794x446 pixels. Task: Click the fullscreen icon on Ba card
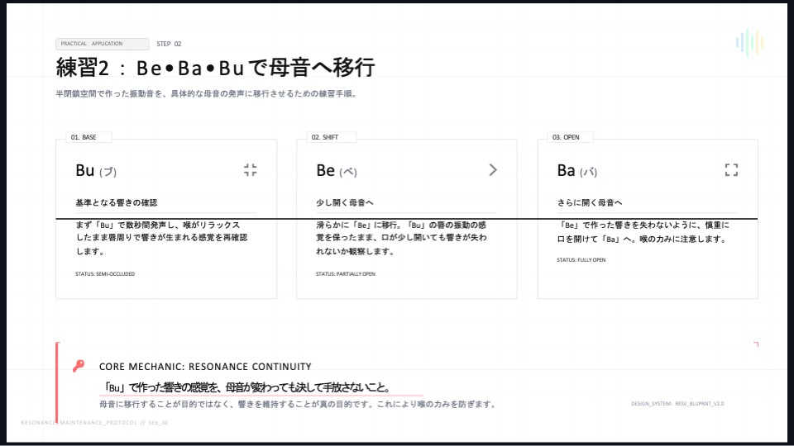coord(731,170)
